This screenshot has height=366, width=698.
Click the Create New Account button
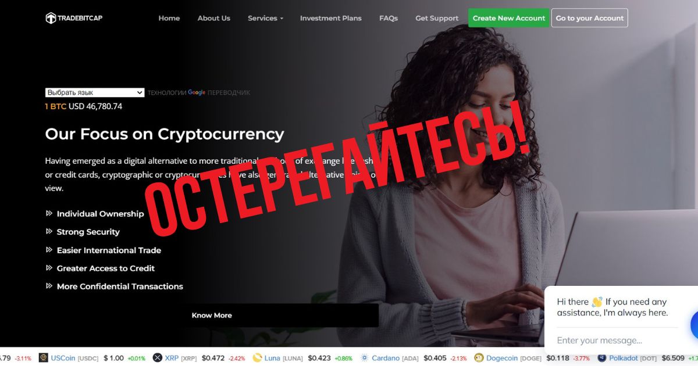(x=509, y=18)
